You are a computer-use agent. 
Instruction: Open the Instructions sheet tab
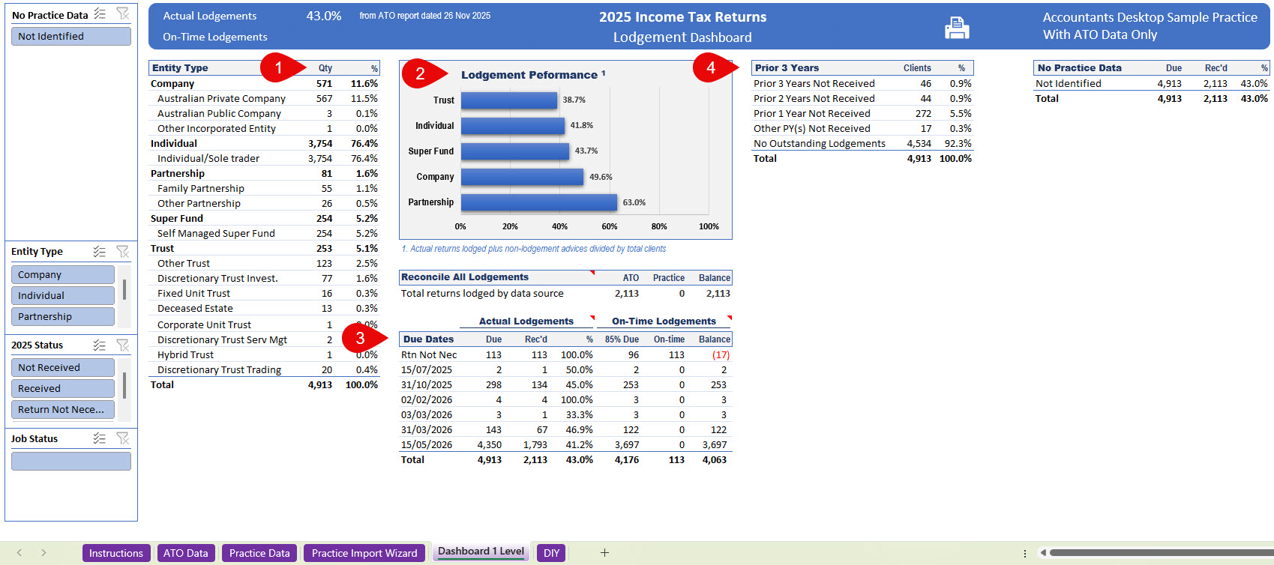tap(115, 553)
